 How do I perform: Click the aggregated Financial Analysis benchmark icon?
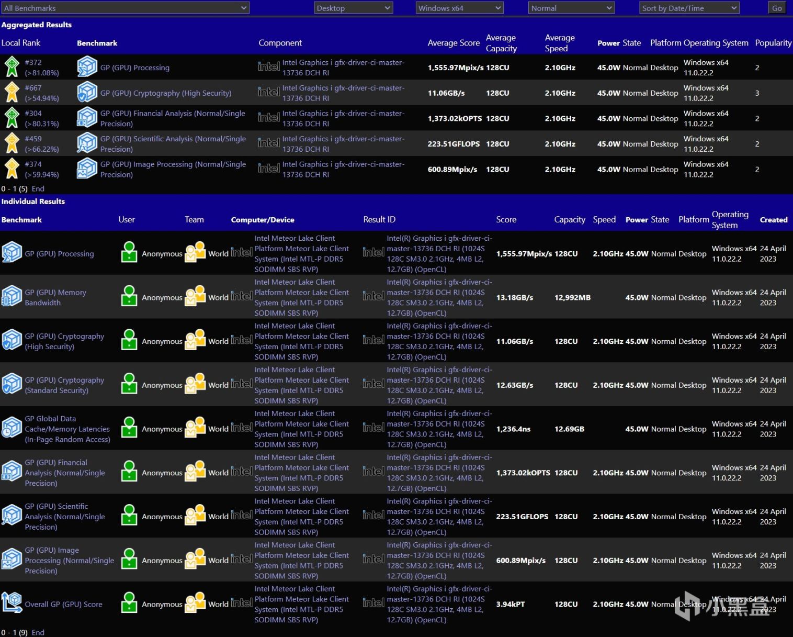pyautogui.click(x=87, y=118)
